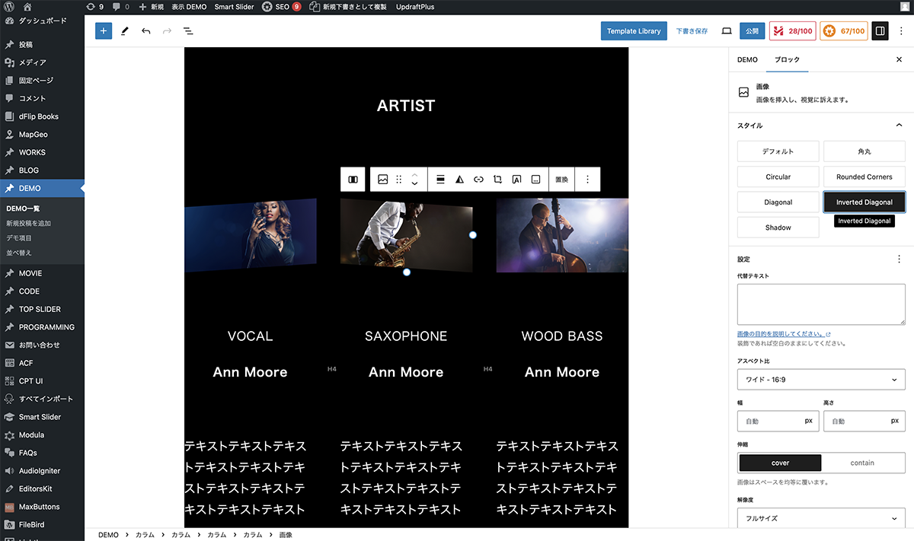Image resolution: width=914 pixels, height=541 pixels.
Task: Open the resolution フルサイズ dropdown
Action: 821,518
